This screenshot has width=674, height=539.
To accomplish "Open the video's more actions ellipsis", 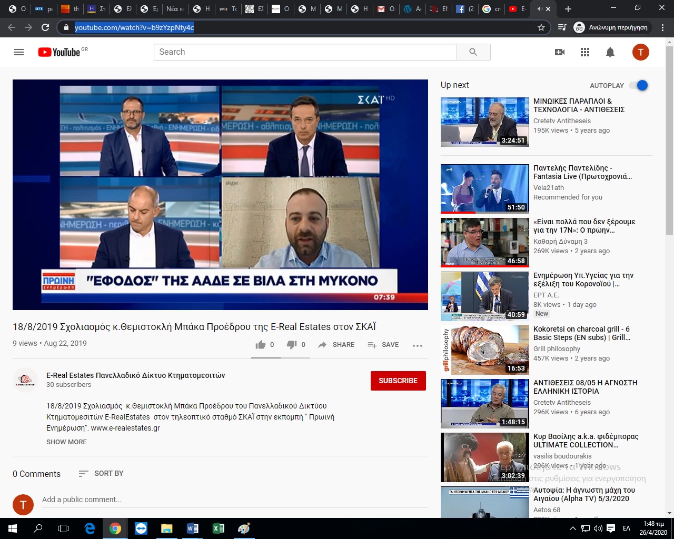I will 418,345.
